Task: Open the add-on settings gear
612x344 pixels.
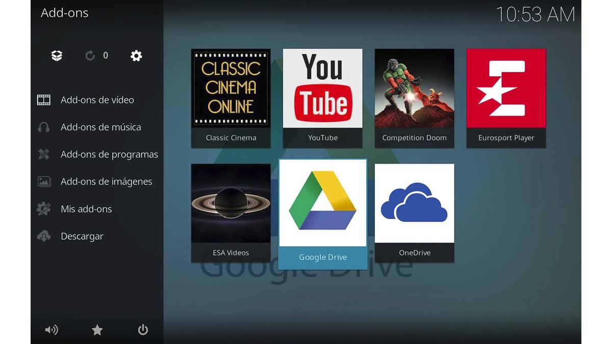Action: point(136,56)
